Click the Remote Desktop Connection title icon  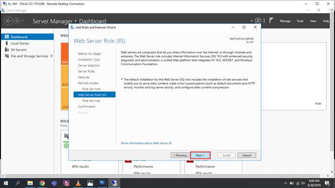pyautogui.click(x=5, y=4)
